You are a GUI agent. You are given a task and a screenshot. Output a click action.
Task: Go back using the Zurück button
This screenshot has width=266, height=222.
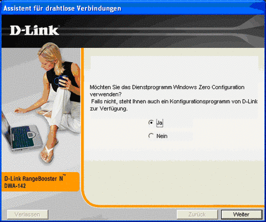197,214
